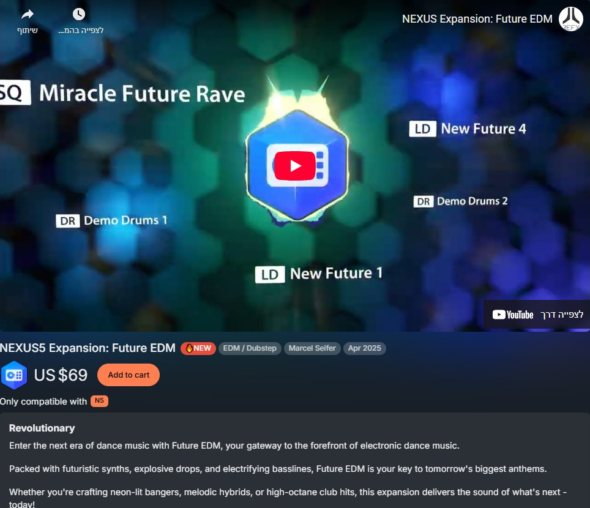Add Future EDM expansion to cart
Viewport: 590px width, 508px height.
point(129,375)
